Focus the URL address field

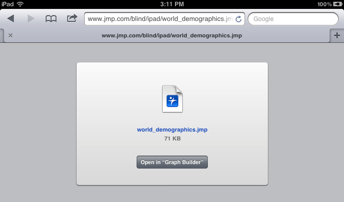(x=164, y=19)
